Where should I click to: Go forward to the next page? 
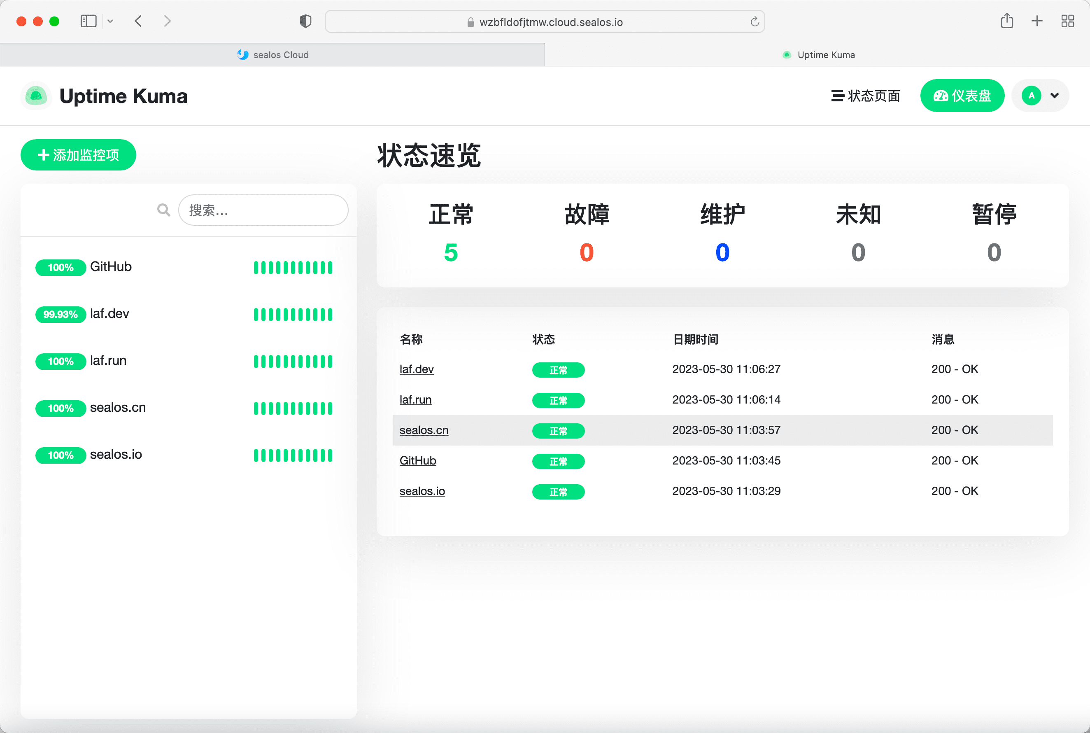tap(167, 21)
